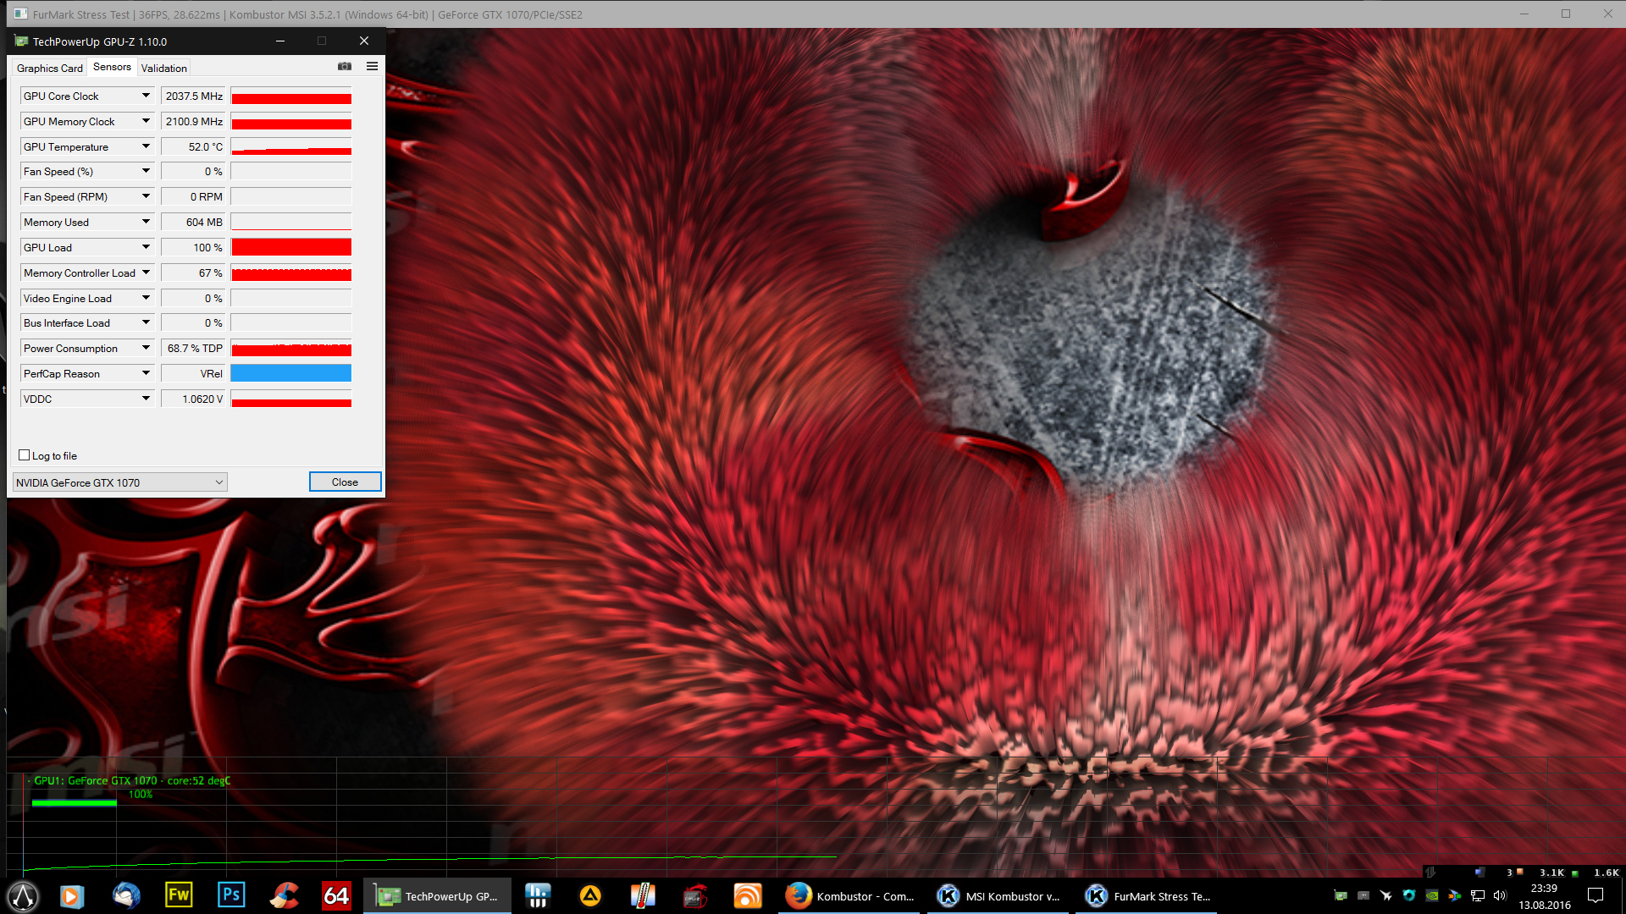Open Thunderbird mail from the taskbar
1626x914 pixels.
coord(126,895)
